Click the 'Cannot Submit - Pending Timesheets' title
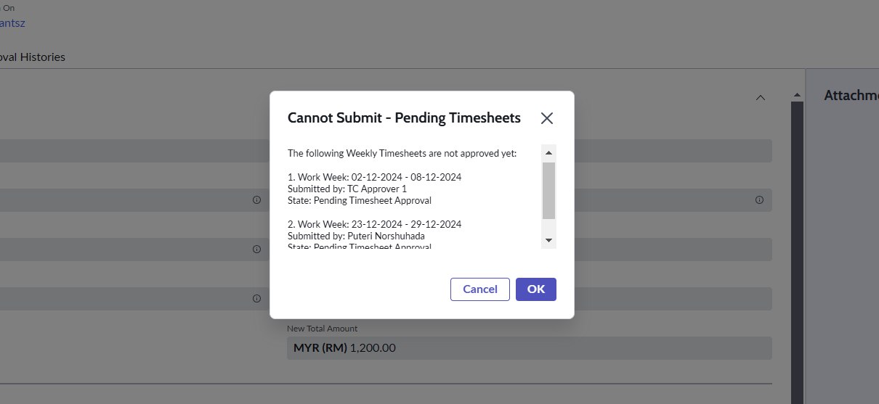Image resolution: width=879 pixels, height=404 pixels. (404, 118)
